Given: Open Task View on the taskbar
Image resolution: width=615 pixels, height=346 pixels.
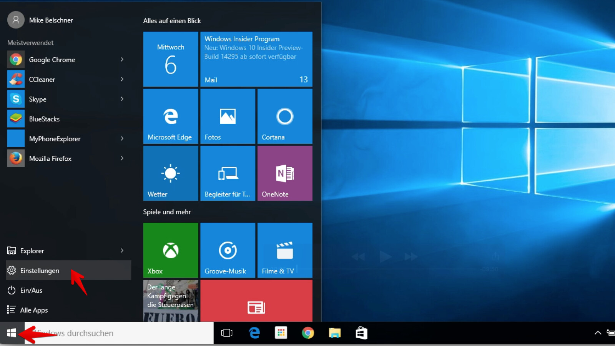Looking at the screenshot, I should pos(227,333).
